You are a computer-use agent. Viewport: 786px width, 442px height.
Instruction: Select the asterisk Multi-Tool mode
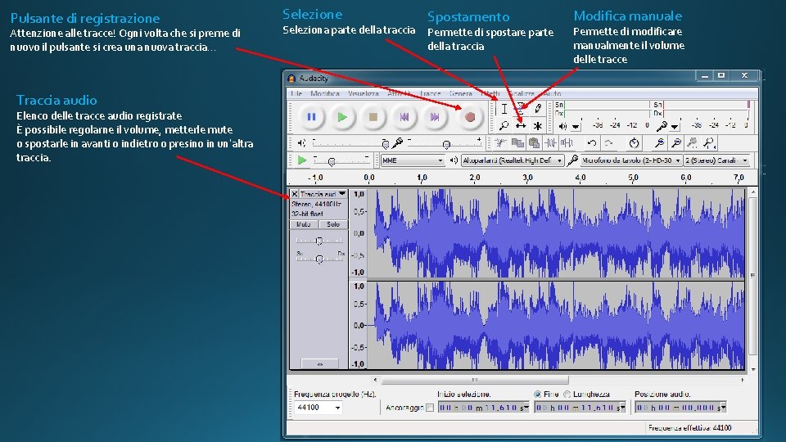(538, 125)
